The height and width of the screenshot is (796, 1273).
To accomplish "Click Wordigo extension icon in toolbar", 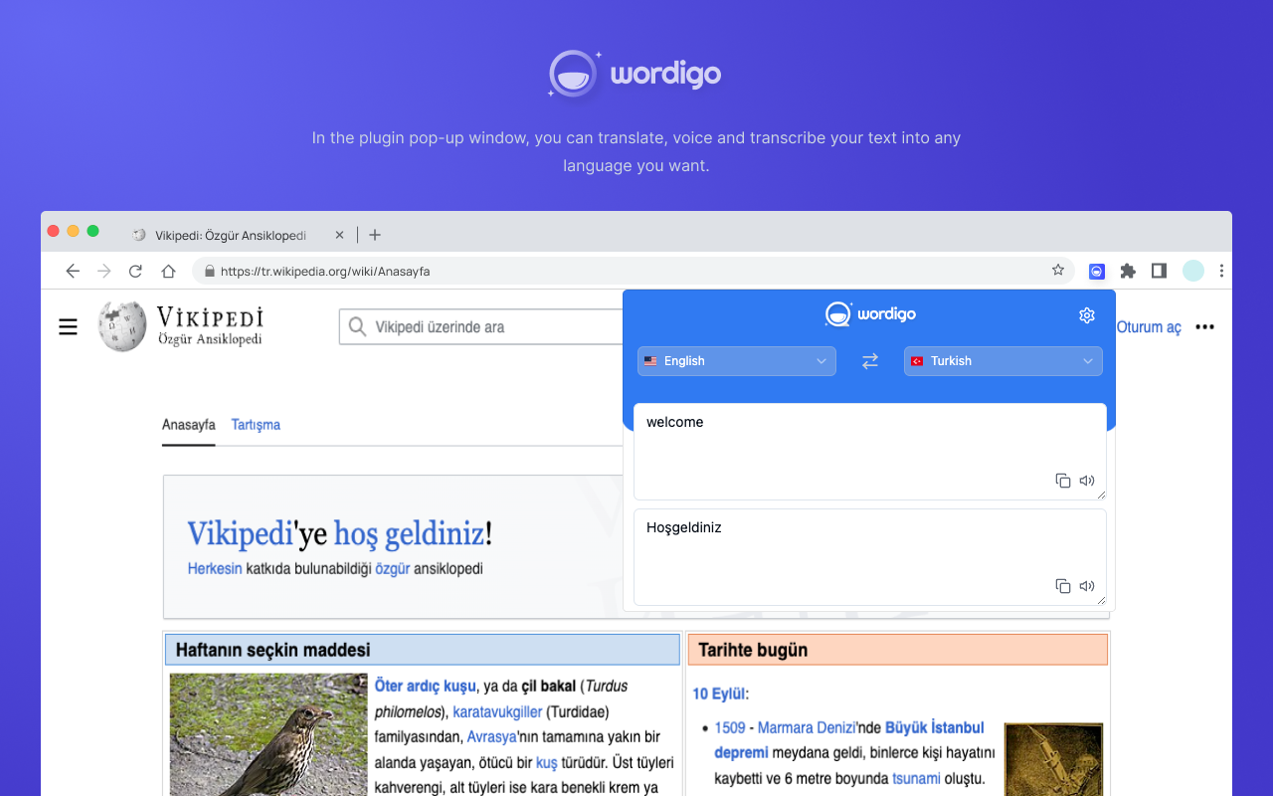I will 1097,271.
